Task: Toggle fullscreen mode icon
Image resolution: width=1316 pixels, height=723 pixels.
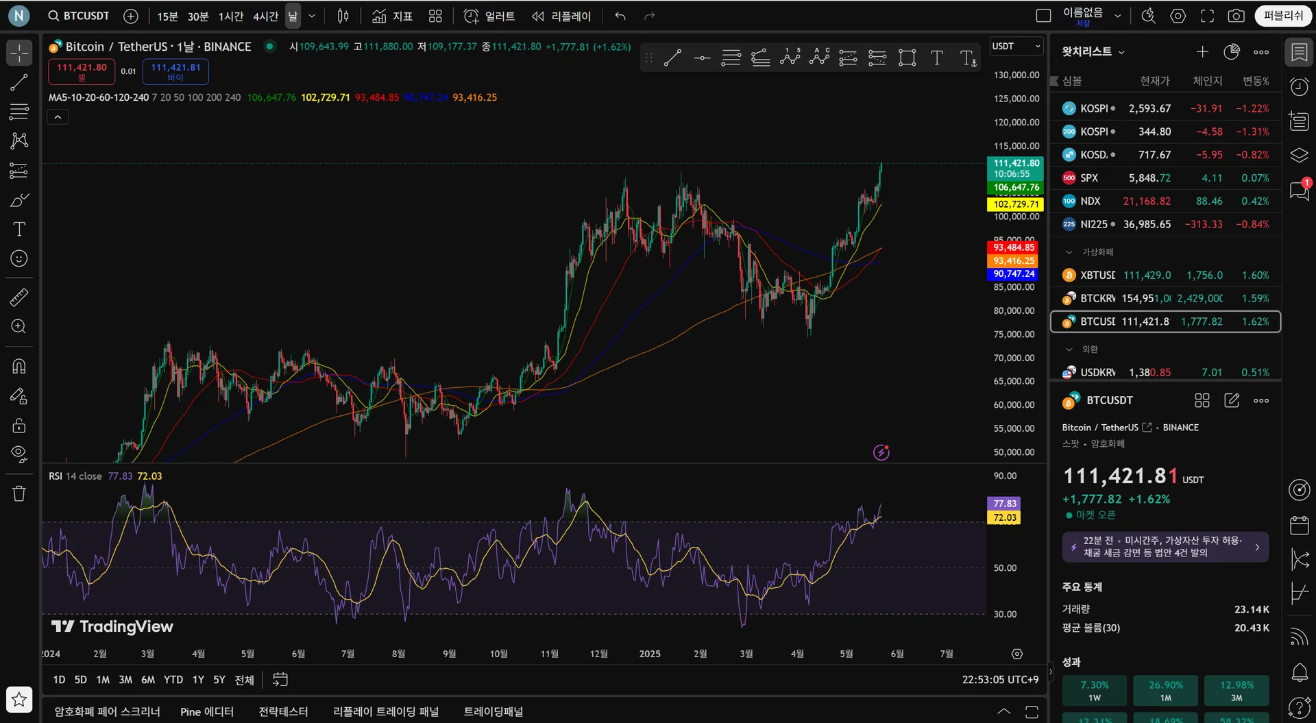Action: 1207,16
